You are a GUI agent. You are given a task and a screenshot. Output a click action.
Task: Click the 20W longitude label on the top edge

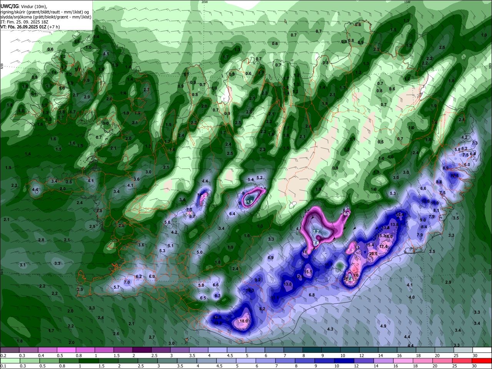[204, 2]
